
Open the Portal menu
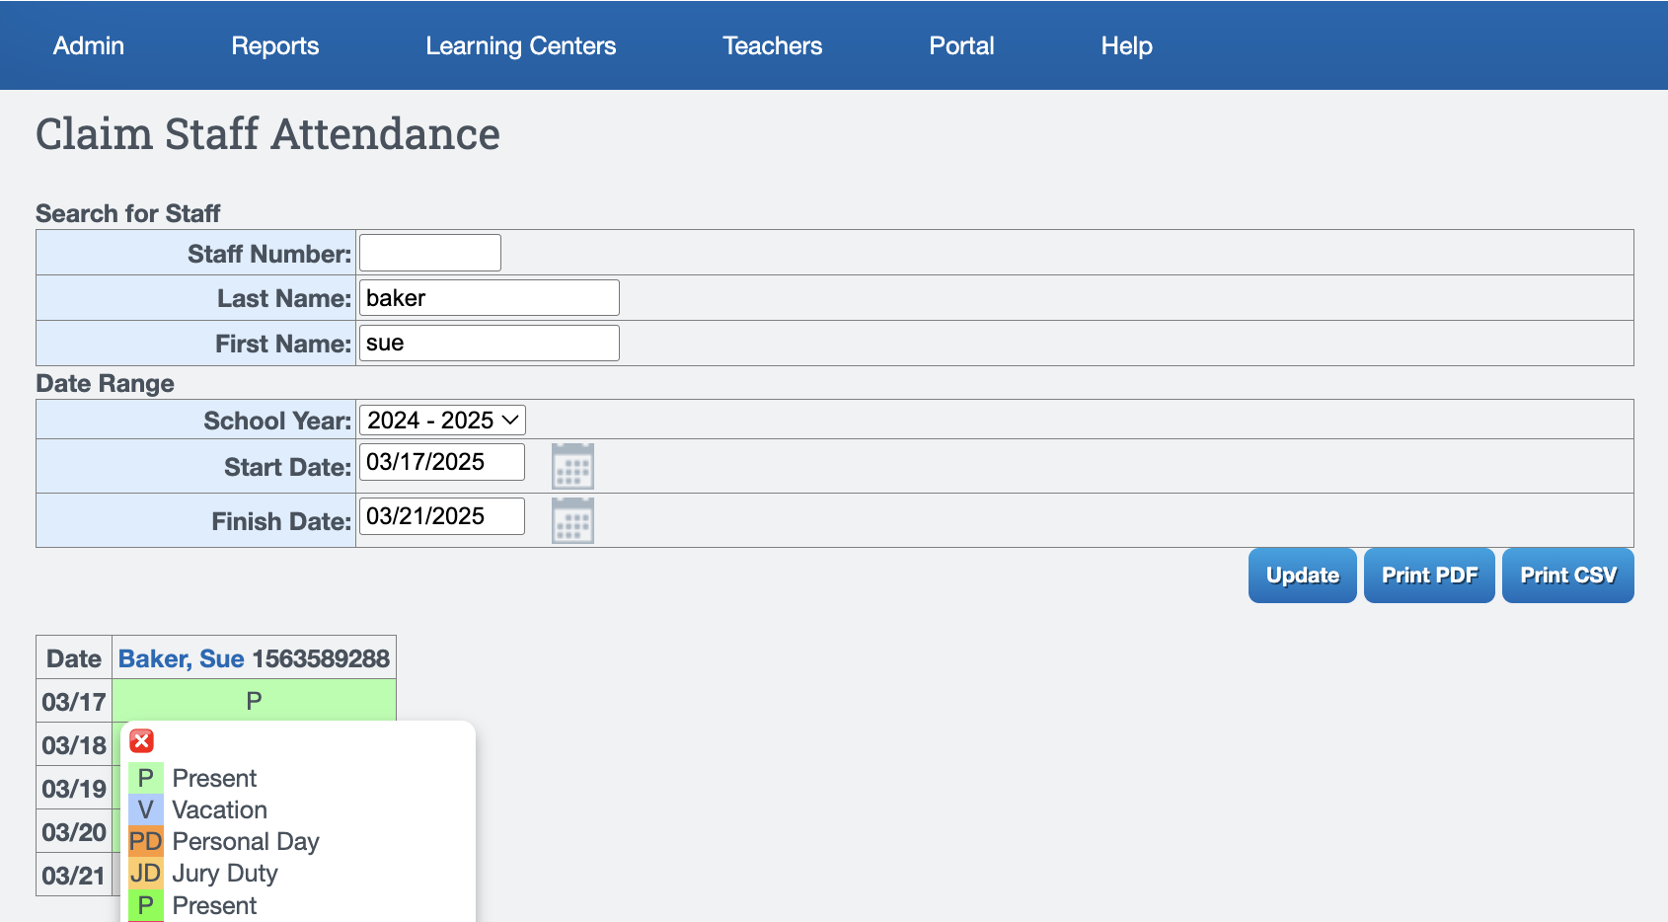[962, 45]
